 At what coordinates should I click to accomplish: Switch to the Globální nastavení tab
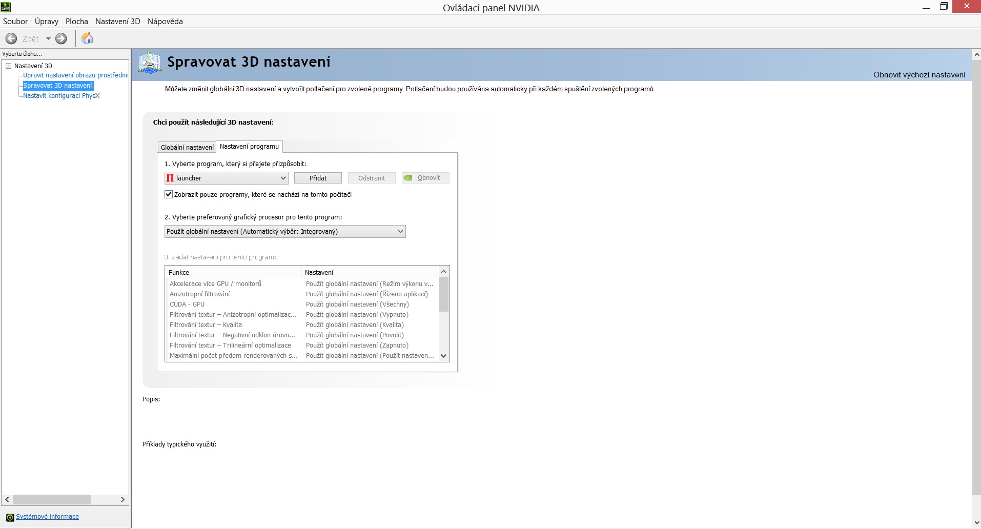click(x=187, y=147)
